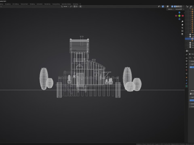Image resolution: width=194 pixels, height=145 pixels.
Task: Switch to the Shading workspace tab
Action: click(32, 4)
